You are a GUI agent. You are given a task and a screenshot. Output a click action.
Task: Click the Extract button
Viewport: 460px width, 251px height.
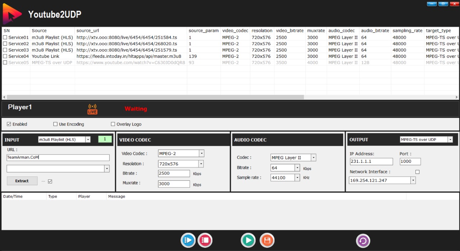pyautogui.click(x=22, y=181)
